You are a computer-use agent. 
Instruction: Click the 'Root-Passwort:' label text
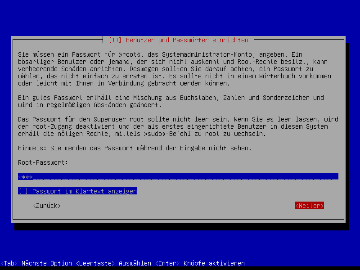pyautogui.click(x=43, y=162)
